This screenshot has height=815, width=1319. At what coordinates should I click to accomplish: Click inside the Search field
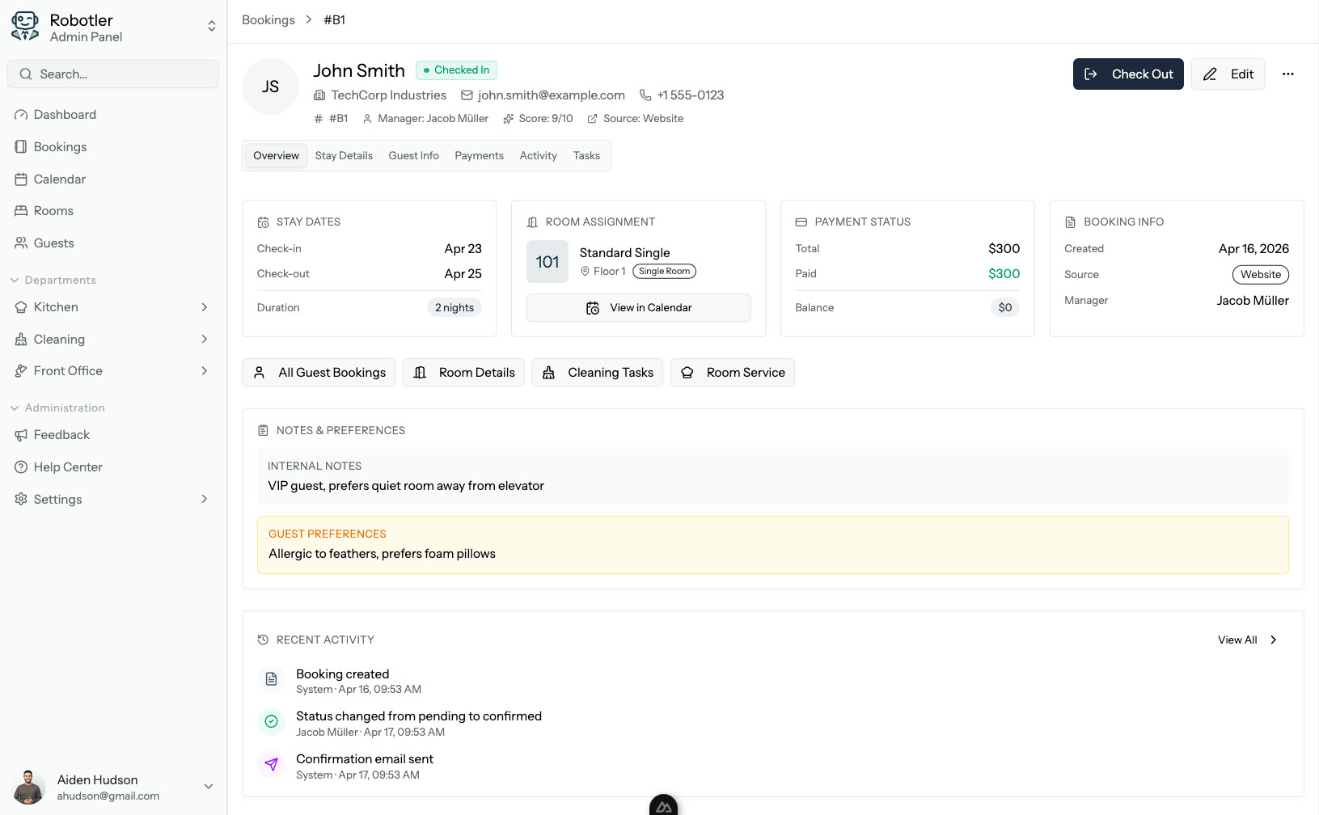click(x=113, y=74)
